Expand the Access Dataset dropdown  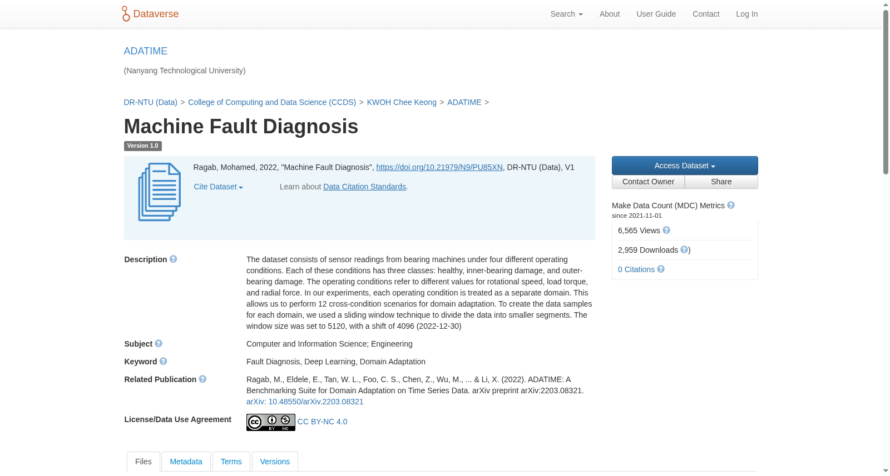pos(685,166)
